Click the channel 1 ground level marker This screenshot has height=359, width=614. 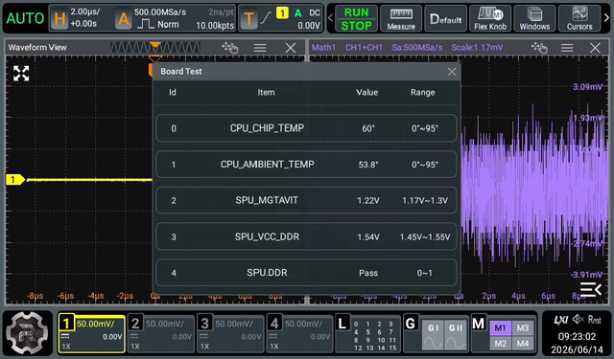[x=15, y=179]
